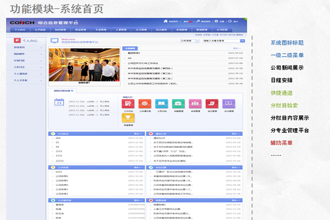Open the purple monitor quick-access icon
This screenshot has height=220, width=330.
click(x=229, y=103)
